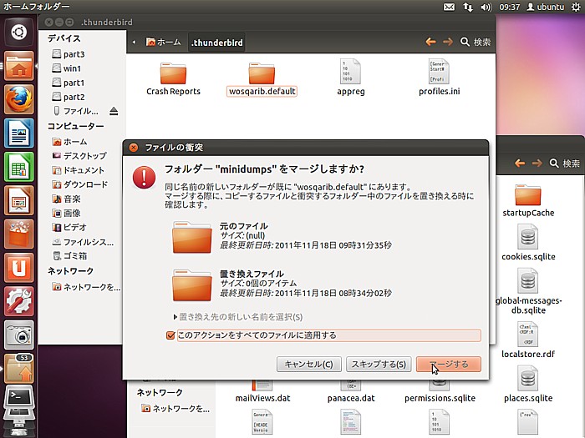Go forward in .thunderbird window
The width and height of the screenshot is (585, 438).
(448, 42)
